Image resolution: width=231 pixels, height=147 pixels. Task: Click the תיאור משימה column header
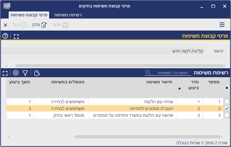click(159, 82)
